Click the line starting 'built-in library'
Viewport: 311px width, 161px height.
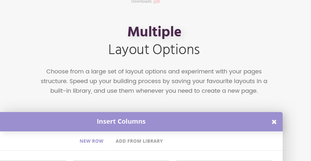pos(154,91)
